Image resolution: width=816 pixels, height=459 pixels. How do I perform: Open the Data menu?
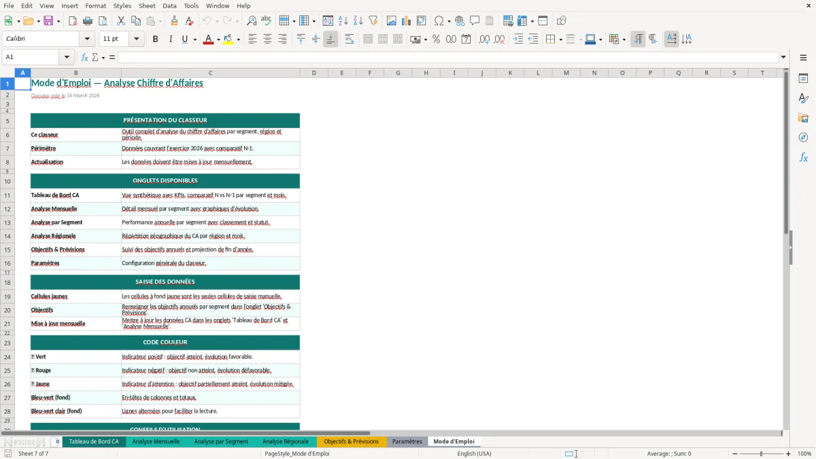coord(169,5)
